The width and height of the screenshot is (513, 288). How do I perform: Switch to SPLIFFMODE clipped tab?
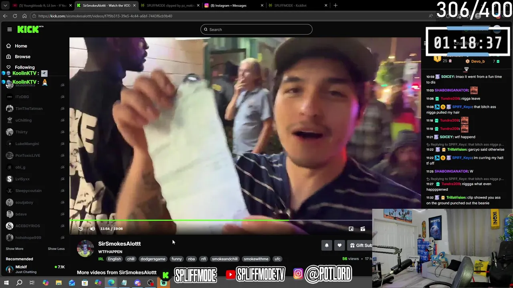coord(170,6)
